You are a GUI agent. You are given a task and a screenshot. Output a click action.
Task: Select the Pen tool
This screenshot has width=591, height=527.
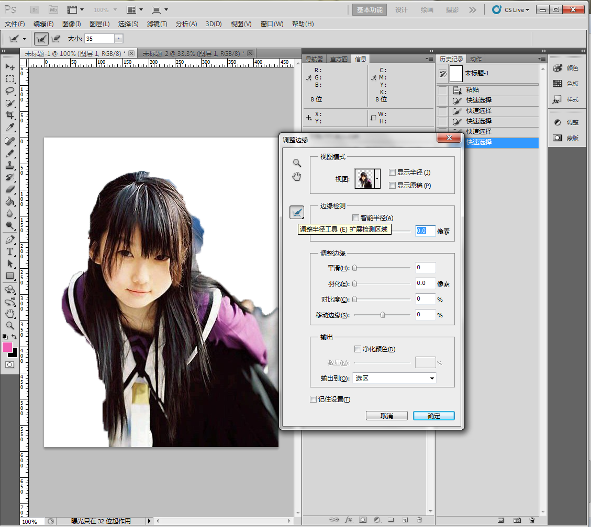(x=10, y=239)
